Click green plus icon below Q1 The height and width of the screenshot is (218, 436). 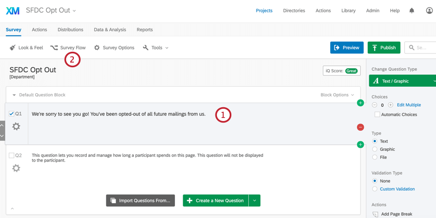[360, 145]
